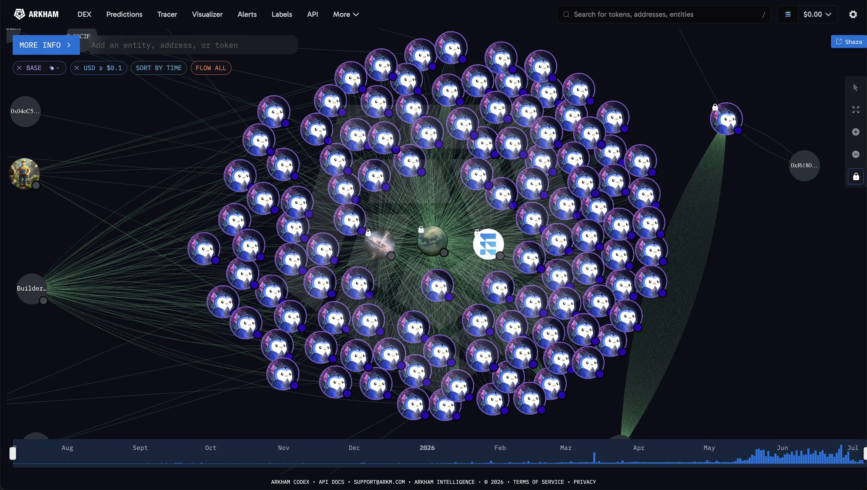Image resolution: width=867 pixels, height=490 pixels.
Task: Select the planet-image central node
Action: click(x=432, y=241)
